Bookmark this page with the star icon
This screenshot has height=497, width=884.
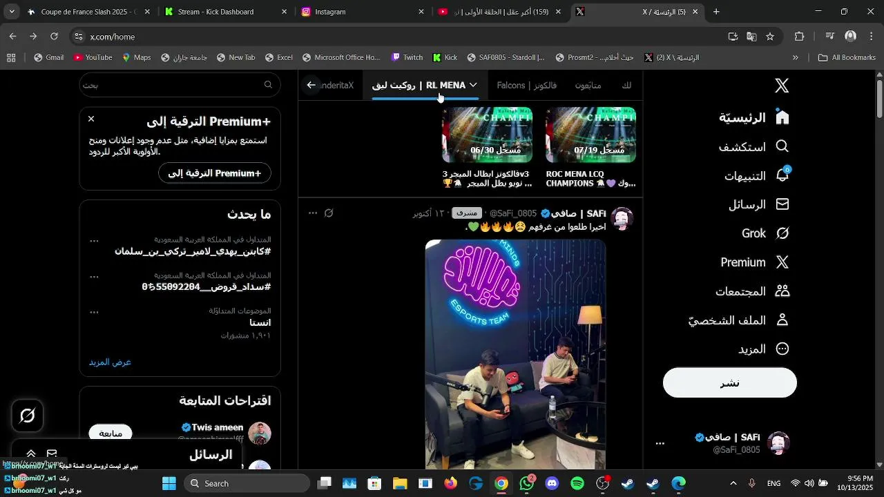click(x=770, y=36)
